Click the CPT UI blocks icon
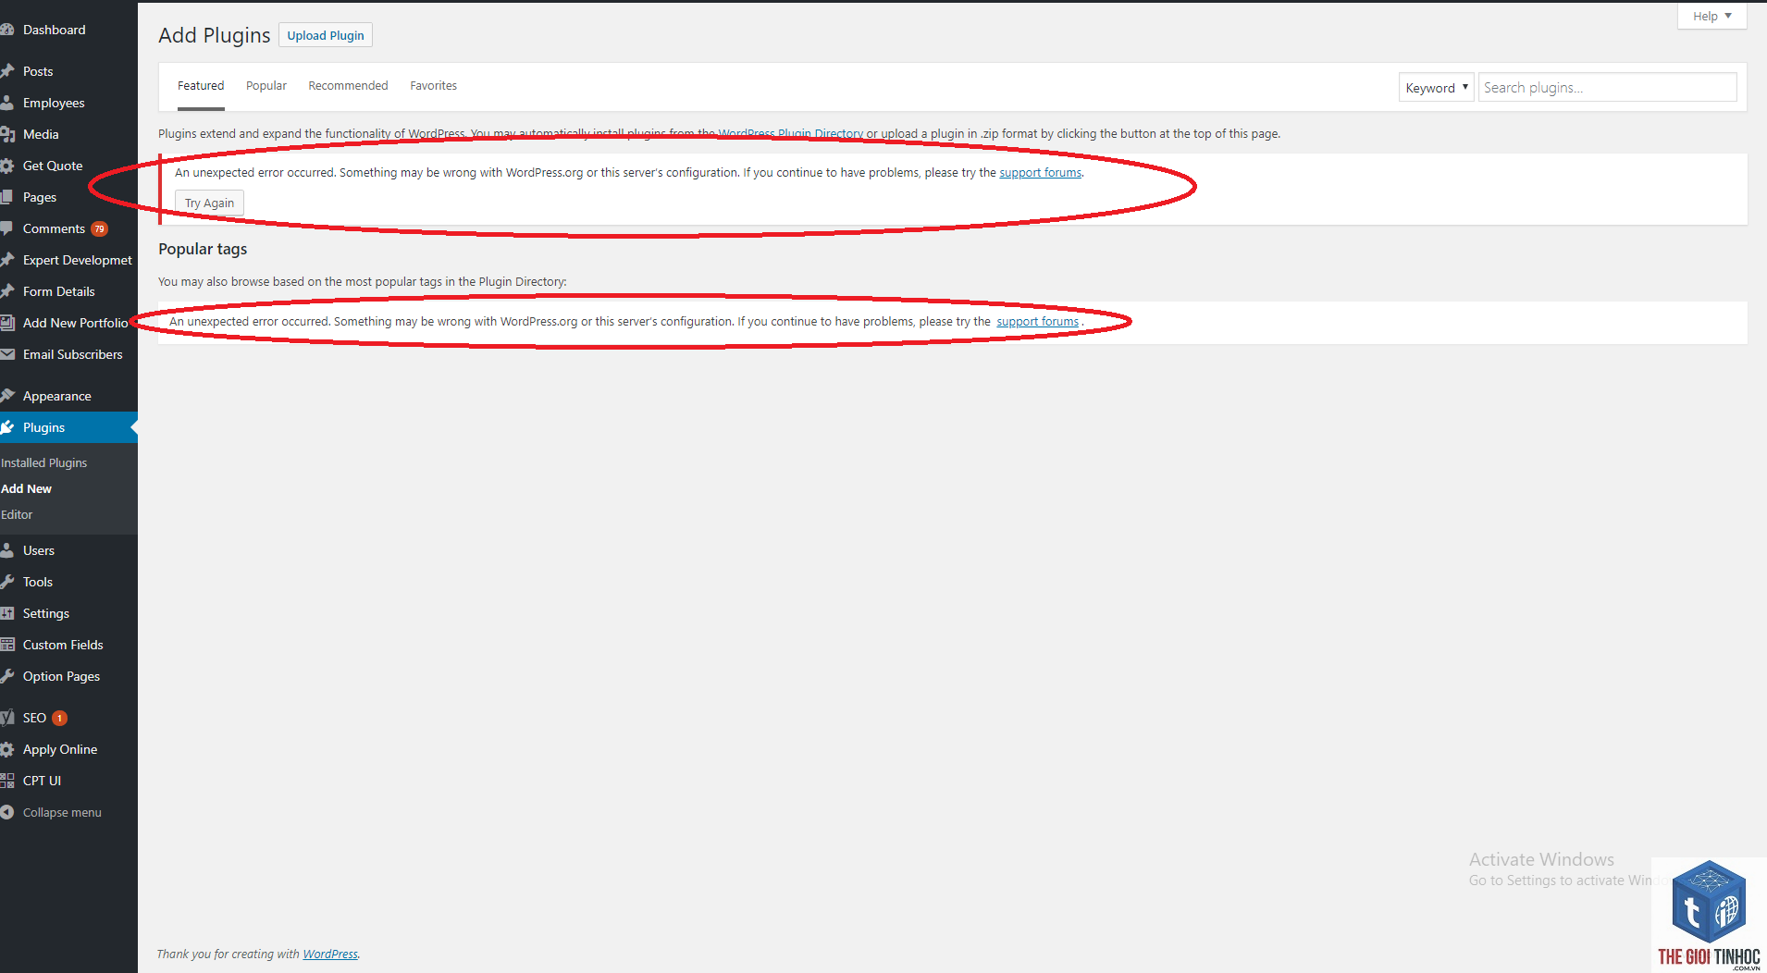Image resolution: width=1767 pixels, height=973 pixels. click(x=6, y=781)
